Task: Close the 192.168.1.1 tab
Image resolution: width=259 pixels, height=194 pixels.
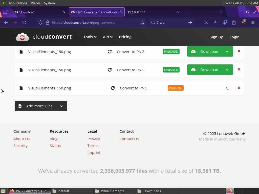Action: click(177, 12)
